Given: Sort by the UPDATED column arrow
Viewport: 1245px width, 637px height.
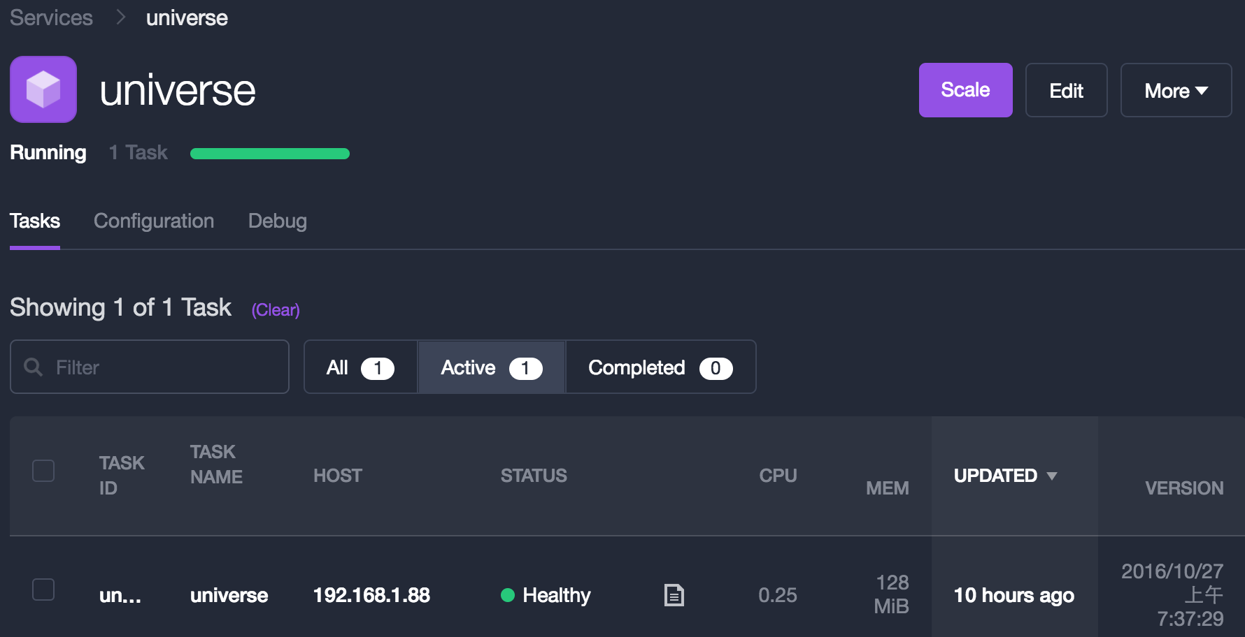Looking at the screenshot, I should (1051, 476).
